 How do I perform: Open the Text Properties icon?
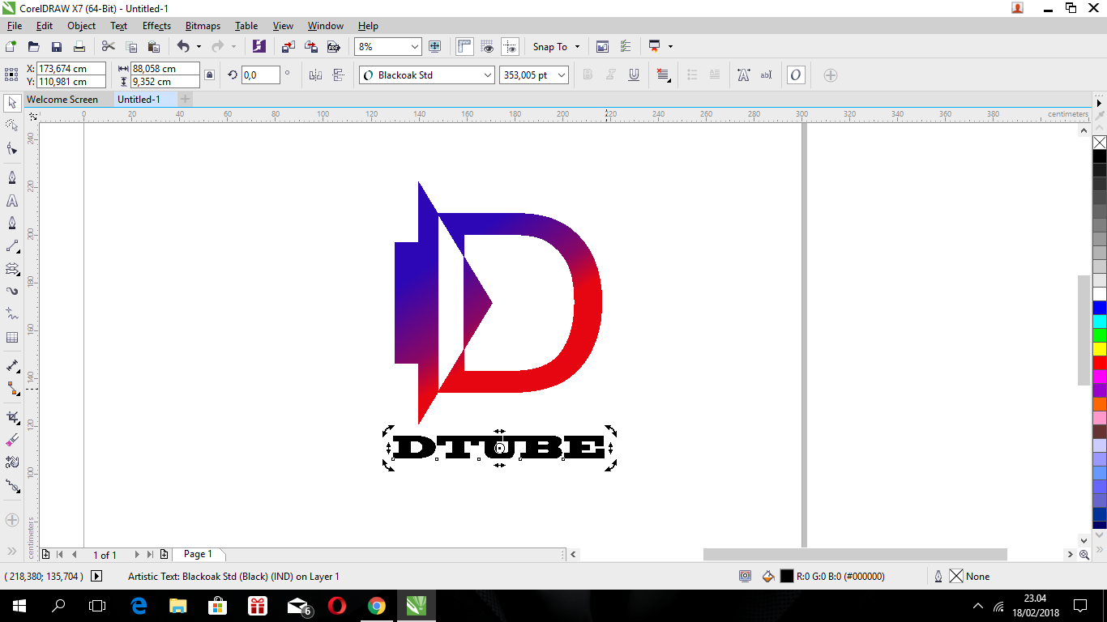click(x=743, y=75)
